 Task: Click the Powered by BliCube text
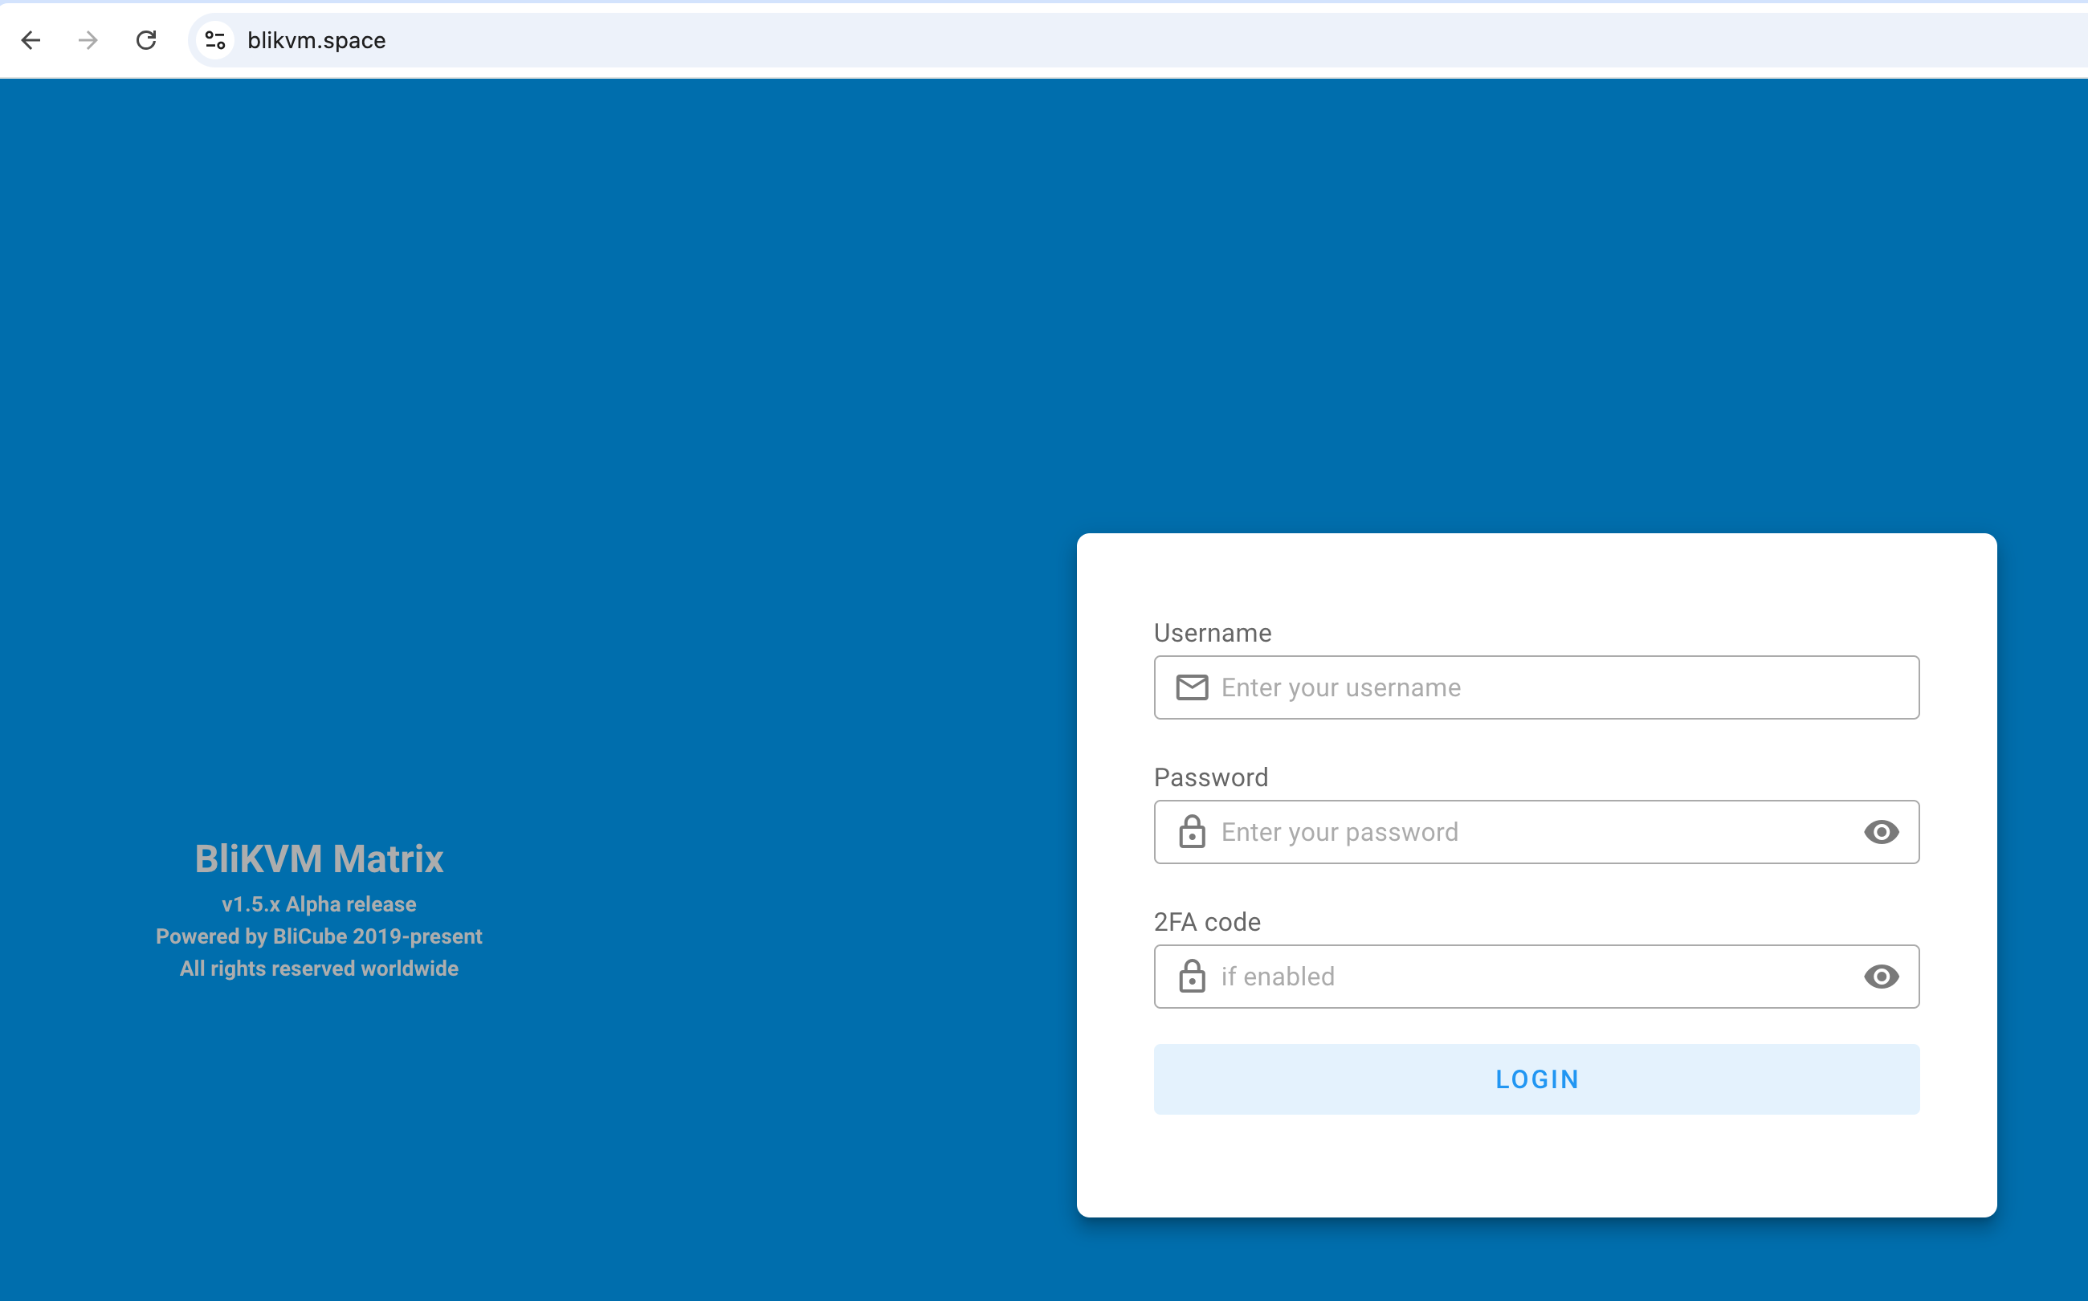[319, 936]
